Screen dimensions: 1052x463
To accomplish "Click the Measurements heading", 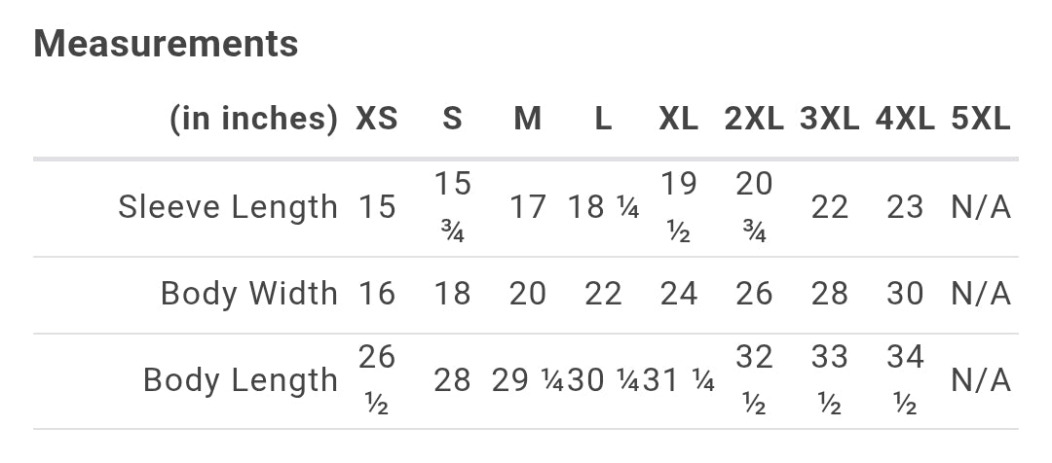I will point(166,44).
